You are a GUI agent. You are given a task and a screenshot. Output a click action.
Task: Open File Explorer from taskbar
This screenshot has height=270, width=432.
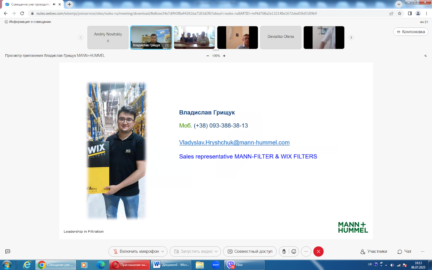click(200, 265)
